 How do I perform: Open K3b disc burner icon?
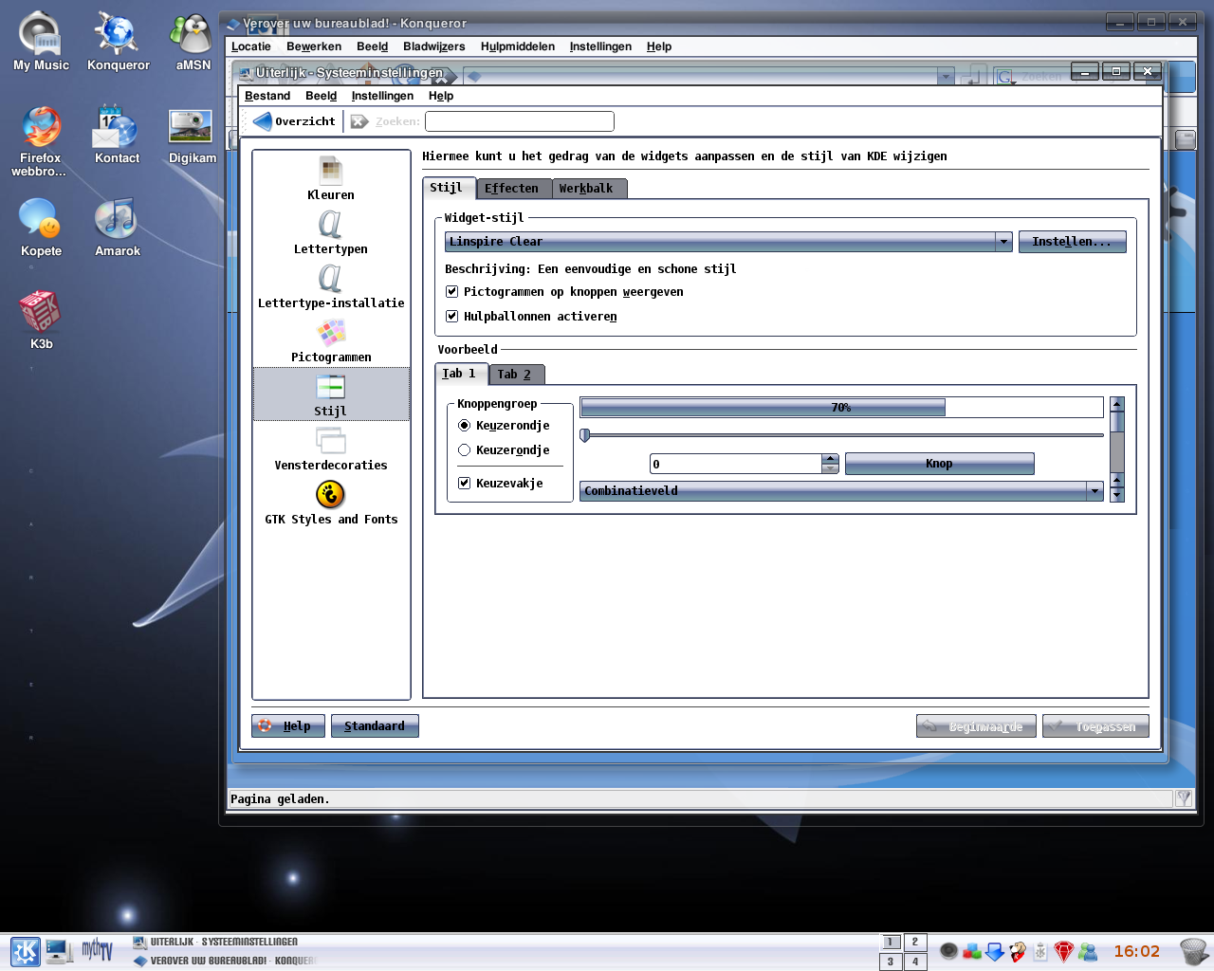point(41,321)
